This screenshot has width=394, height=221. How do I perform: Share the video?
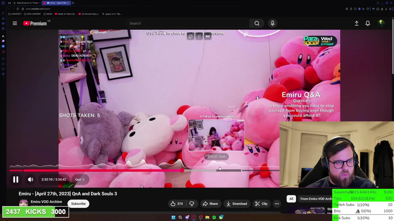pos(210,204)
